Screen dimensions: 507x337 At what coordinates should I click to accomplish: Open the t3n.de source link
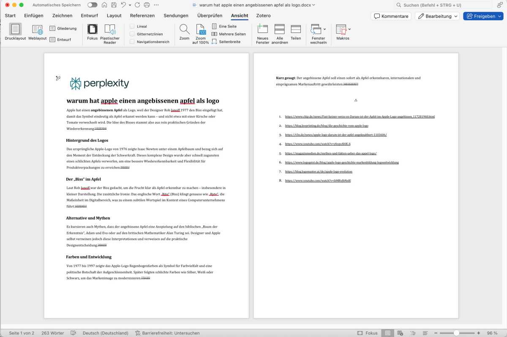click(x=336, y=135)
